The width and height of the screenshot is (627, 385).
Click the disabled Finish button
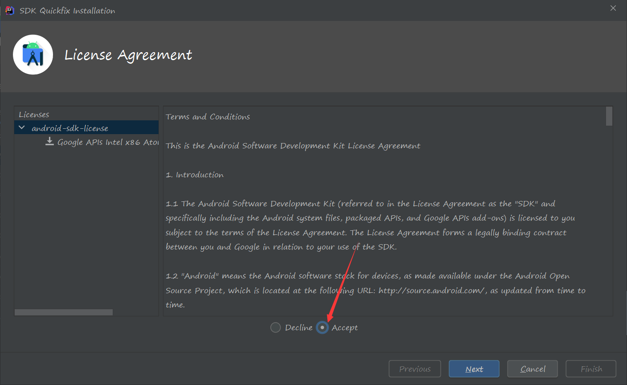coord(591,369)
